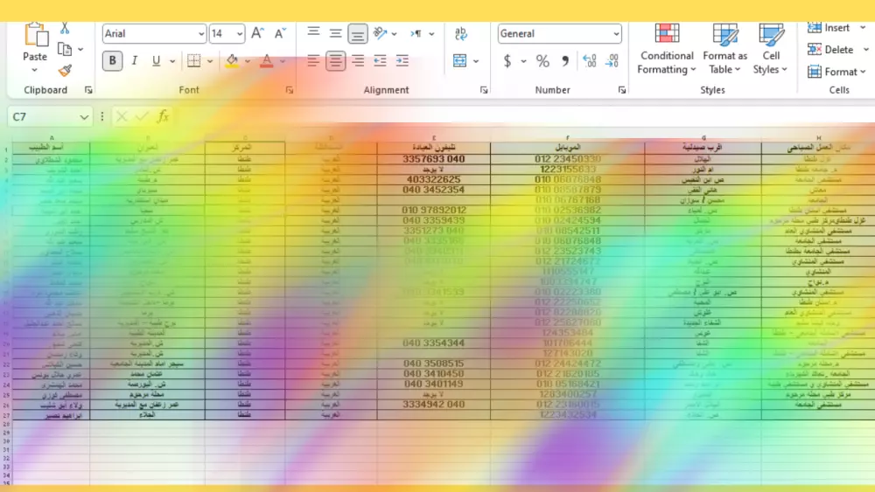Open the Conditional Formatting menu

[666, 49]
